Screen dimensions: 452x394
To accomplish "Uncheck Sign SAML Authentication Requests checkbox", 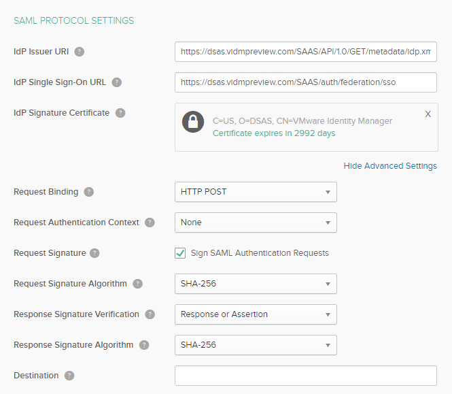I will (180, 253).
